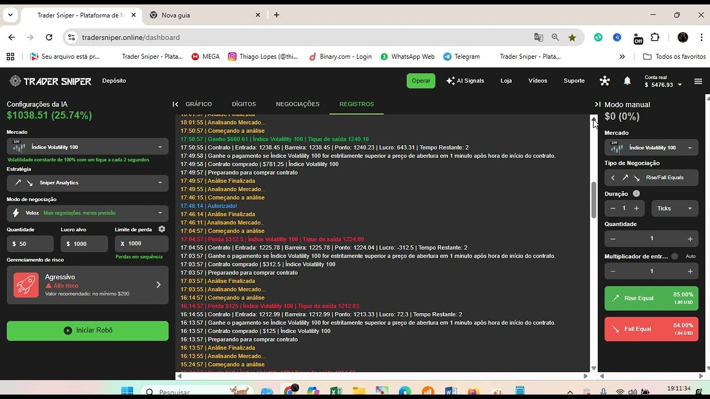This screenshot has height=399, width=710.
Task: Click the green Operar button
Action: pos(421,81)
